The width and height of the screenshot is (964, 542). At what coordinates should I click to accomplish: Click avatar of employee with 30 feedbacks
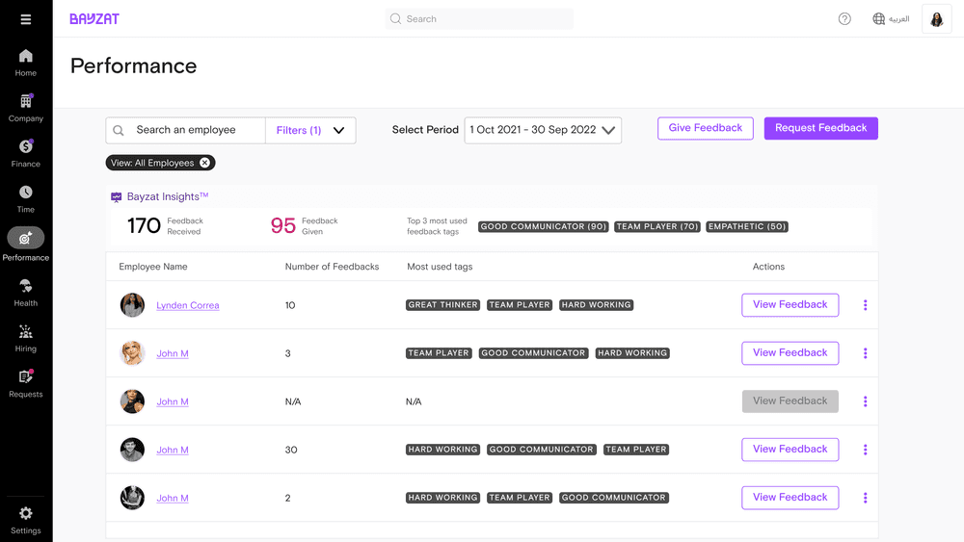click(132, 450)
